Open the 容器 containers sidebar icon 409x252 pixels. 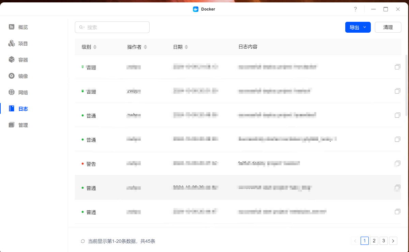12,60
